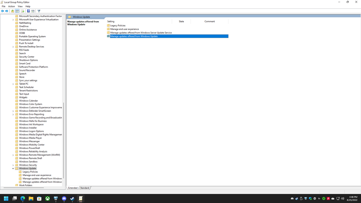This screenshot has width=361, height=203.
Task: Toggle the Show/Hide Console Tree toolbar icon
Action: click(17, 11)
